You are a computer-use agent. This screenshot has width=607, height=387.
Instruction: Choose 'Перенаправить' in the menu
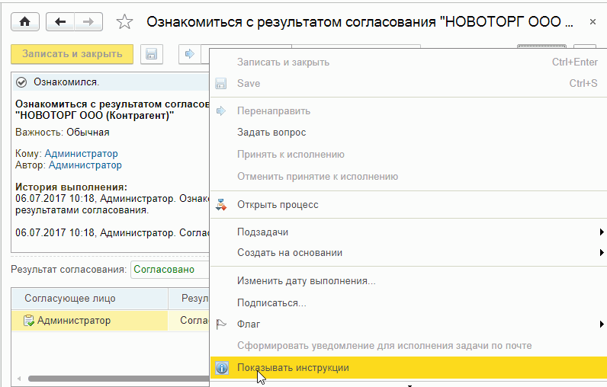coord(409,111)
